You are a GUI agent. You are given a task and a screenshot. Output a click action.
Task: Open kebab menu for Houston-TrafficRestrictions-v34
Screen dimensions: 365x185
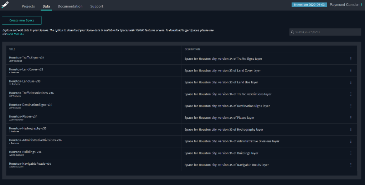click(351, 94)
